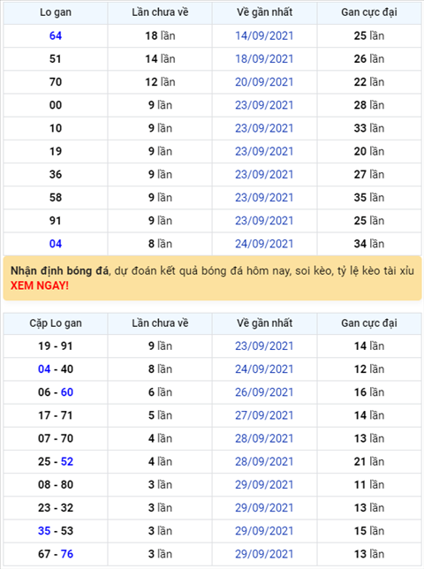424x569 pixels.
Task: Open the 28/09/2021 date in row 25 - 52
Action: (264, 461)
